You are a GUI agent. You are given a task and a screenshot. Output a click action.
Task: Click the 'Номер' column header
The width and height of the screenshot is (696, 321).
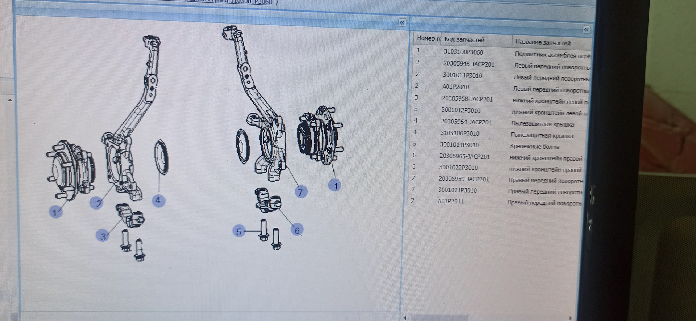pyautogui.click(x=428, y=38)
